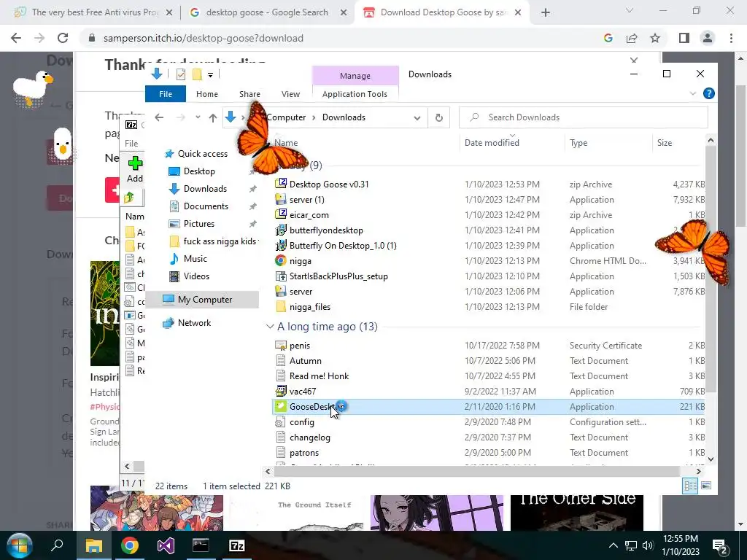This screenshot has height=560, width=747.
Task: Click the horizontal scrollbar in file list
Action: tap(476, 472)
